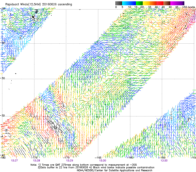Click the '15:30' pass time label
This screenshot has height=172, width=196.
[x=103, y=161]
